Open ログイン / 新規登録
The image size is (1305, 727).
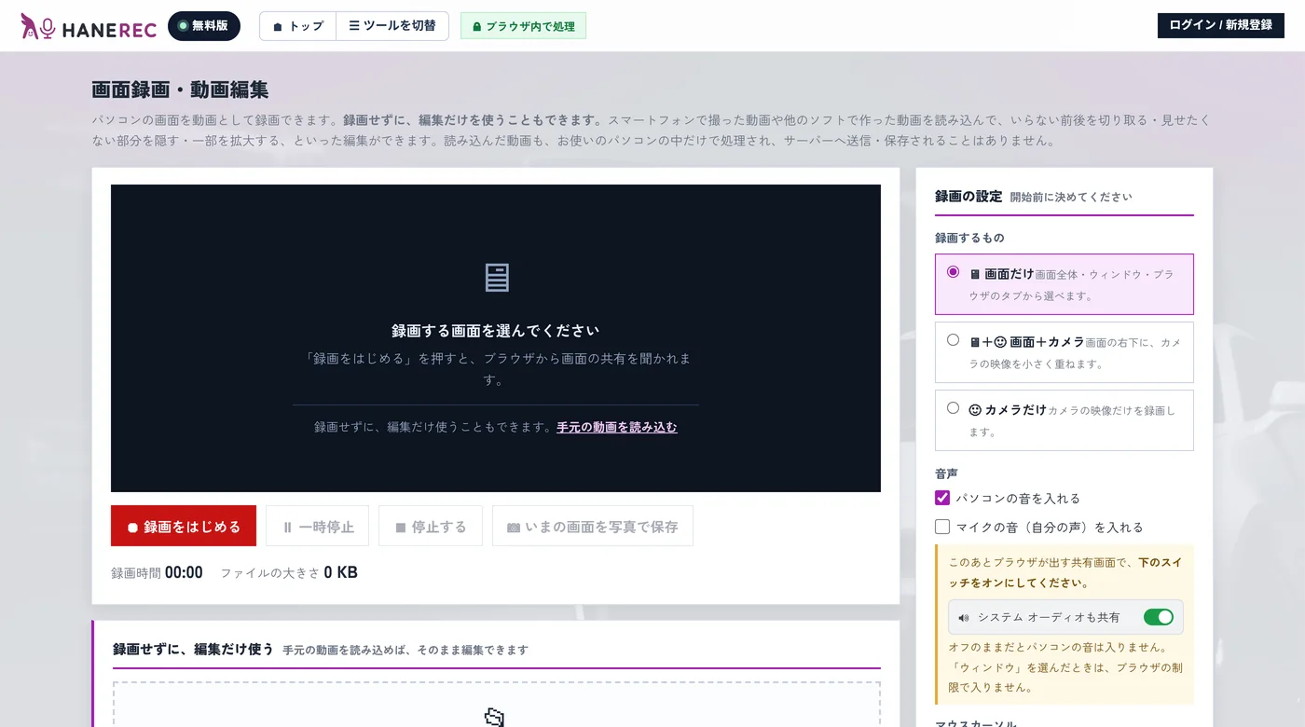[1220, 25]
